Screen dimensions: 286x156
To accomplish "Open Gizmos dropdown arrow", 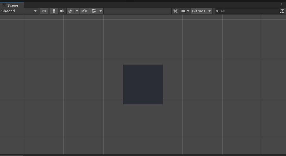I will tap(210, 11).
